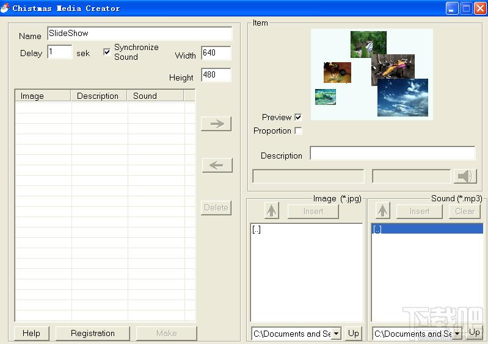Screen dimensions: 488x344
Task: Select highlighted [..] entry in Sound list
Action: 428,229
